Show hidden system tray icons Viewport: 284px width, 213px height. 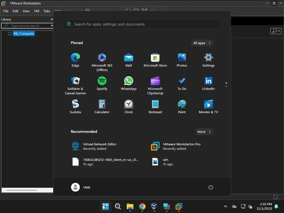tap(225, 206)
